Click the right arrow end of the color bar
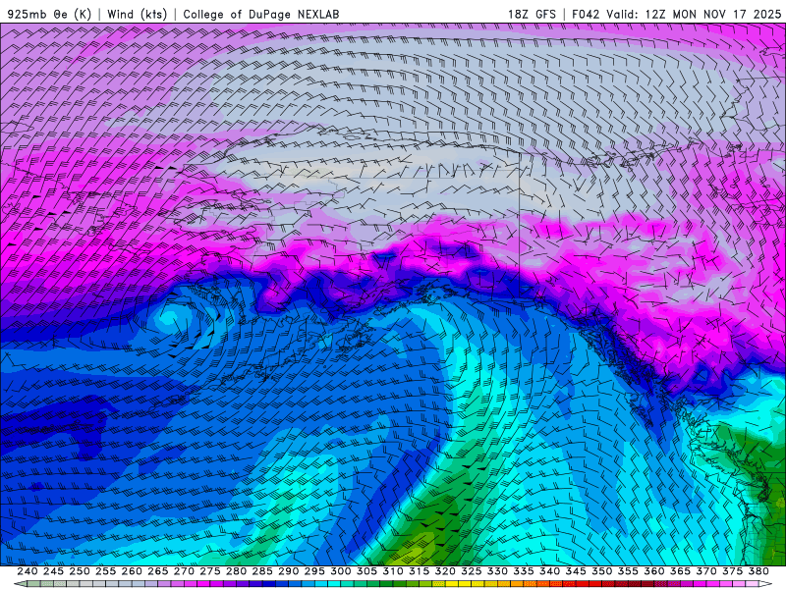 [765, 584]
